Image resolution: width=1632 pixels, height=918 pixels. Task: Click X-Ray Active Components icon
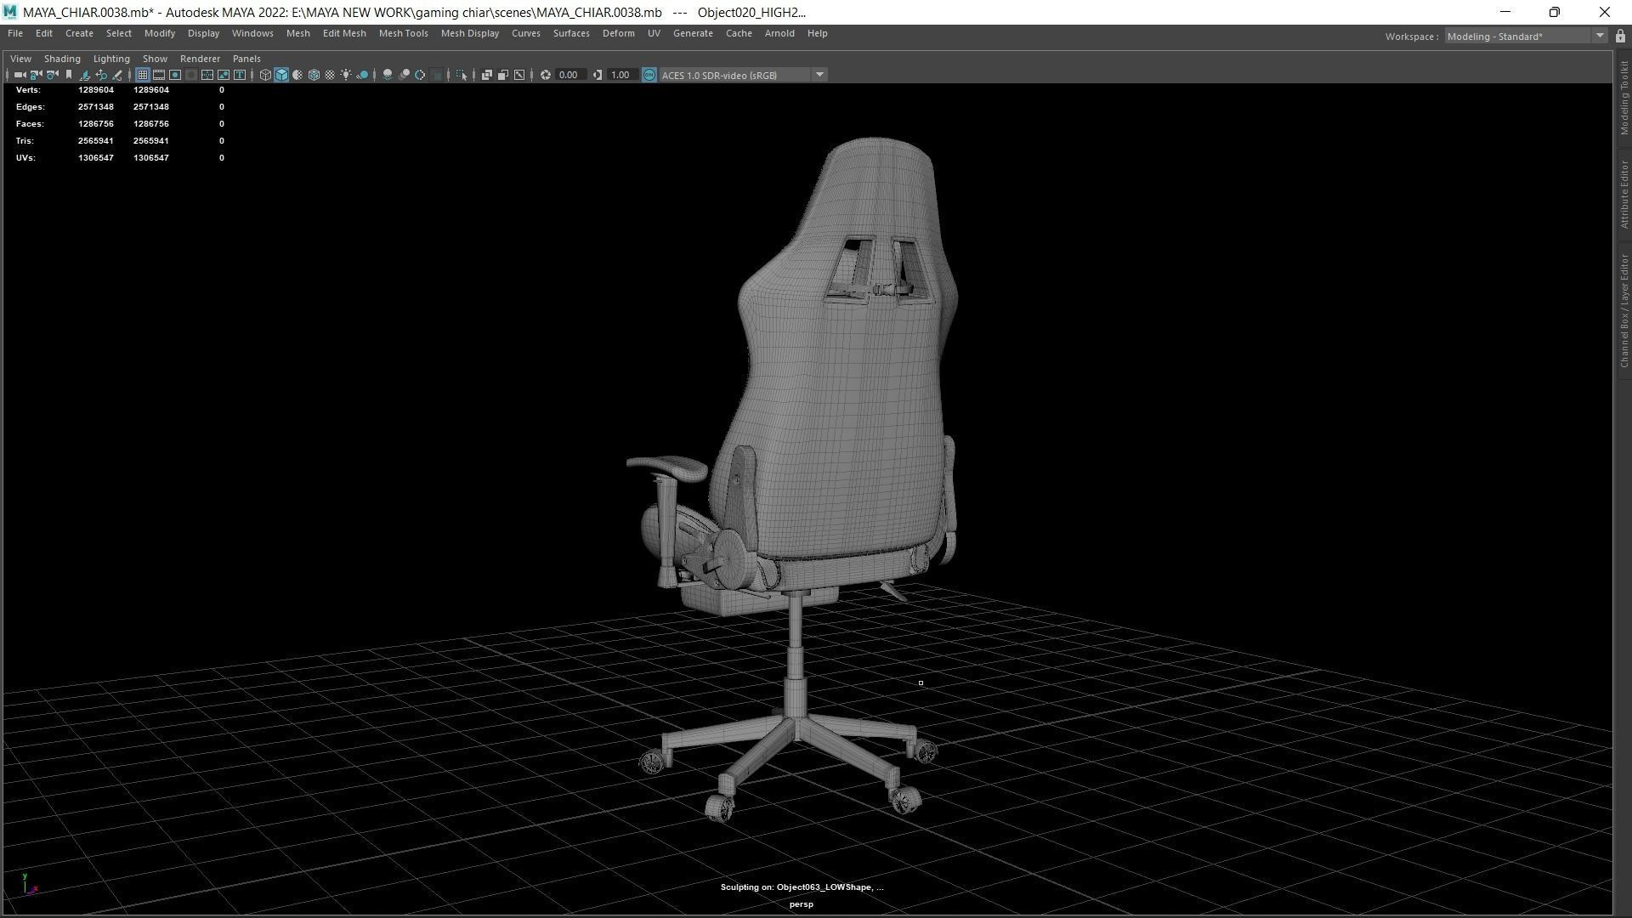click(x=503, y=75)
